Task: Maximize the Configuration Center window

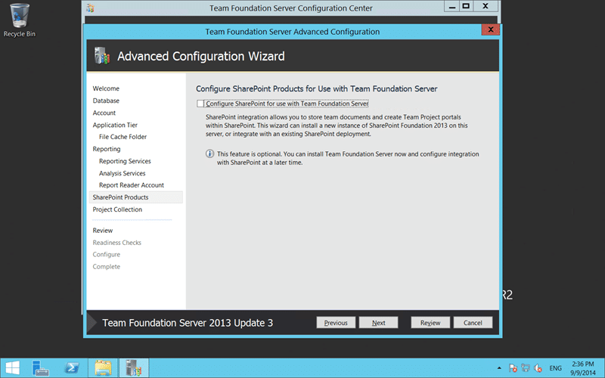Action: coord(466,6)
